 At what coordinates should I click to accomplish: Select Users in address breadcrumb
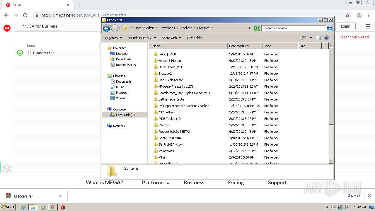pyautogui.click(x=137, y=28)
